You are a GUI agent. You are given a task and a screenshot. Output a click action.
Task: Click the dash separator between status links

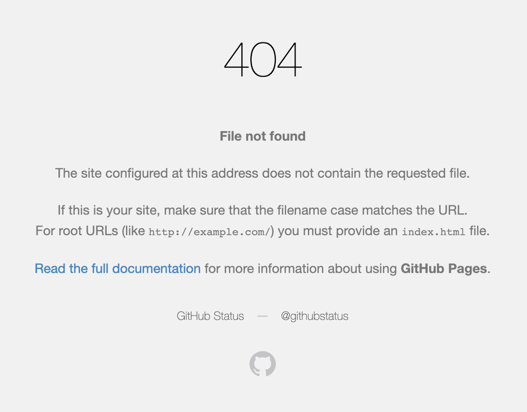point(263,316)
